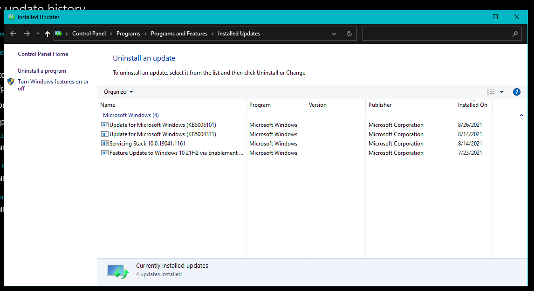The image size is (534, 291).
Task: Sort by the Publisher column header
Action: click(410, 105)
